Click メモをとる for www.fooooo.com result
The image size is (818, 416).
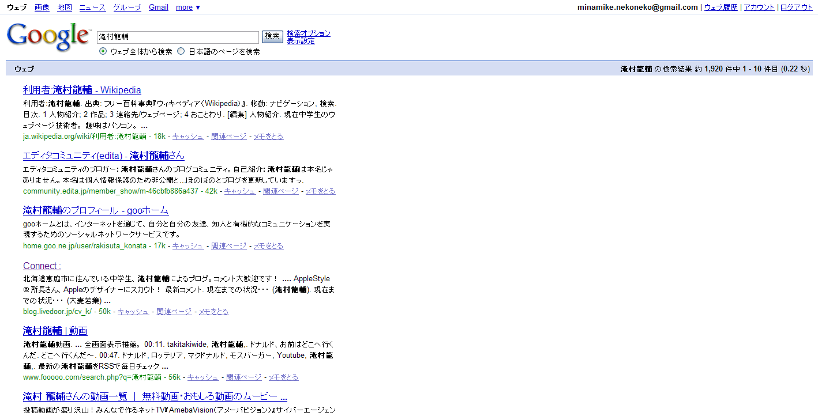point(283,377)
